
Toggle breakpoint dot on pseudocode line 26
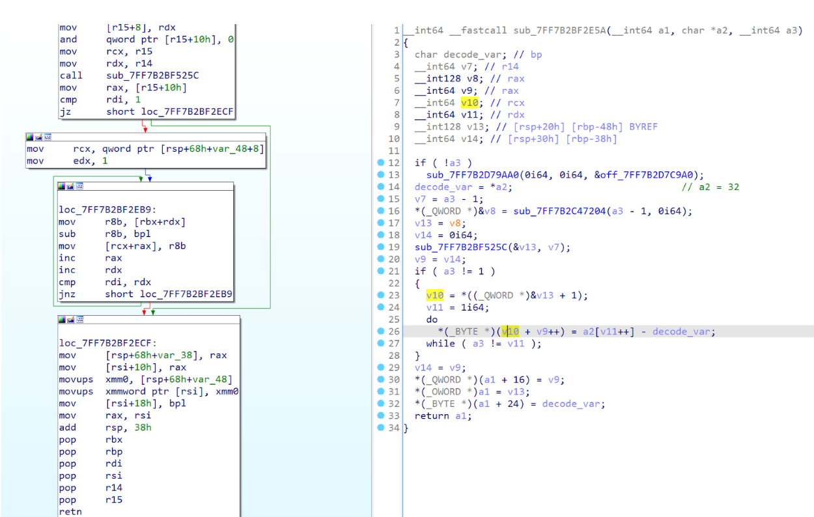[x=380, y=331]
